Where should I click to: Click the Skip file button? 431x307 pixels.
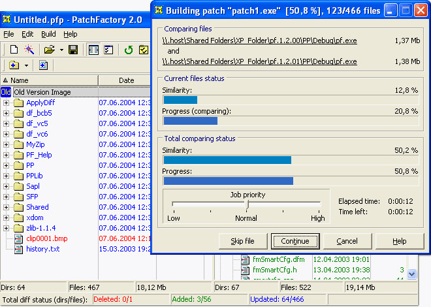pos(243,241)
